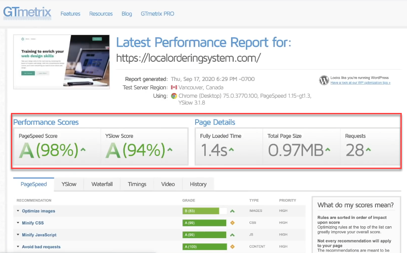This screenshot has width=407, height=253.
Task: Open the WP optimization tips link
Action: [360, 83]
